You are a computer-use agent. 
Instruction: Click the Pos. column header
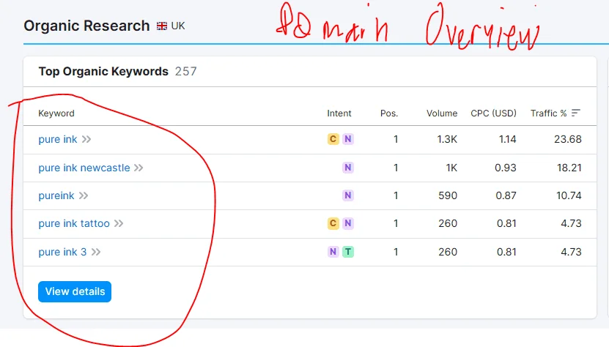389,113
